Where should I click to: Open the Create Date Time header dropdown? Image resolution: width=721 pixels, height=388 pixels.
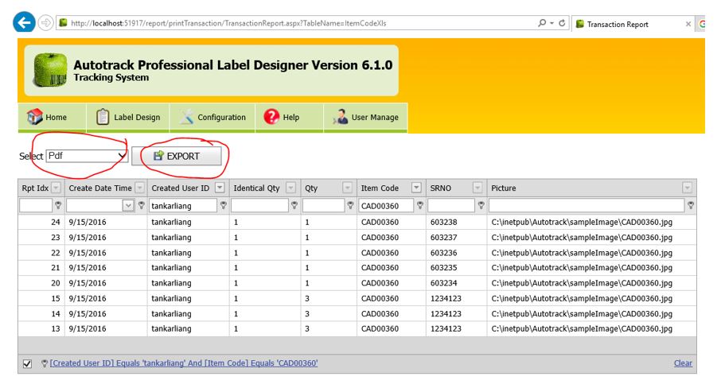pos(140,188)
